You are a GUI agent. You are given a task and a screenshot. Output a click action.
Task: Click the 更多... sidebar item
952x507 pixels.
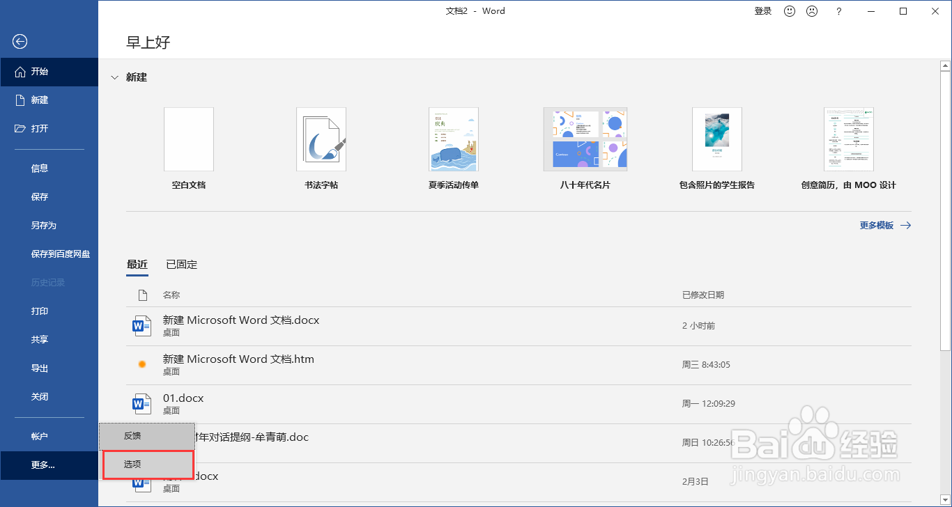(49, 465)
